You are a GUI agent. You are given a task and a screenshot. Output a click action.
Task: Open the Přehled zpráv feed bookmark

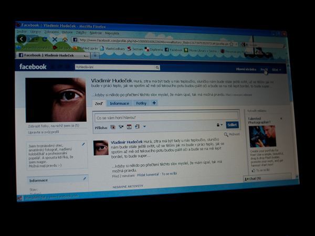[86, 48]
